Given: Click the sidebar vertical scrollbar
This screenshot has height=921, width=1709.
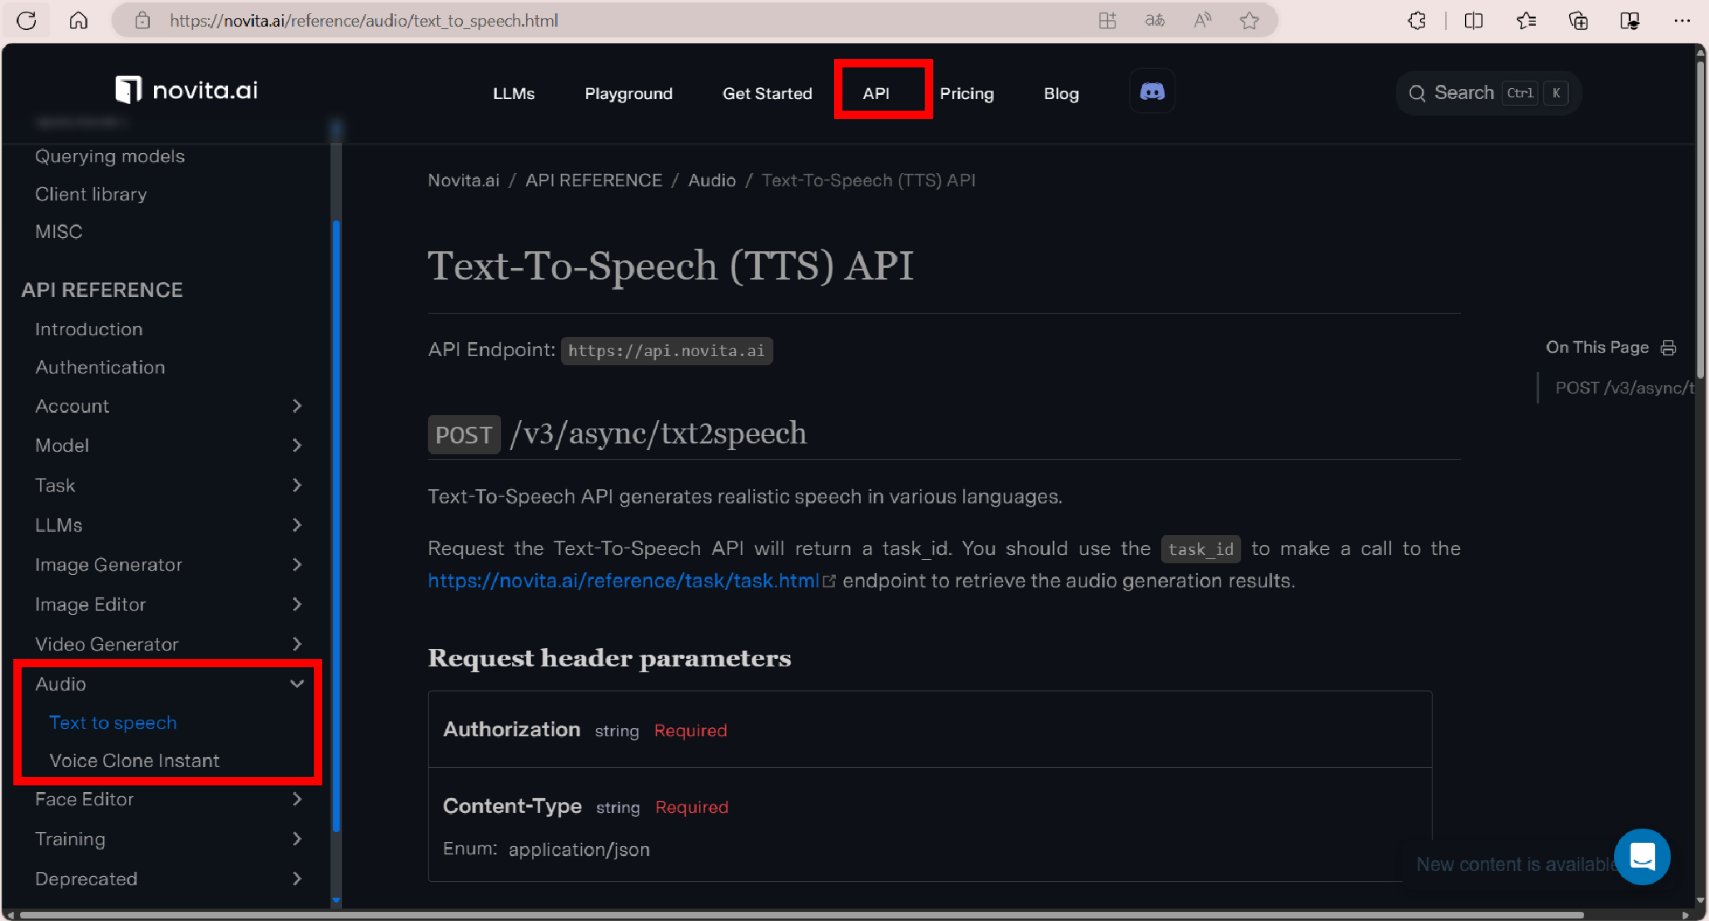Looking at the screenshot, I should [335, 524].
